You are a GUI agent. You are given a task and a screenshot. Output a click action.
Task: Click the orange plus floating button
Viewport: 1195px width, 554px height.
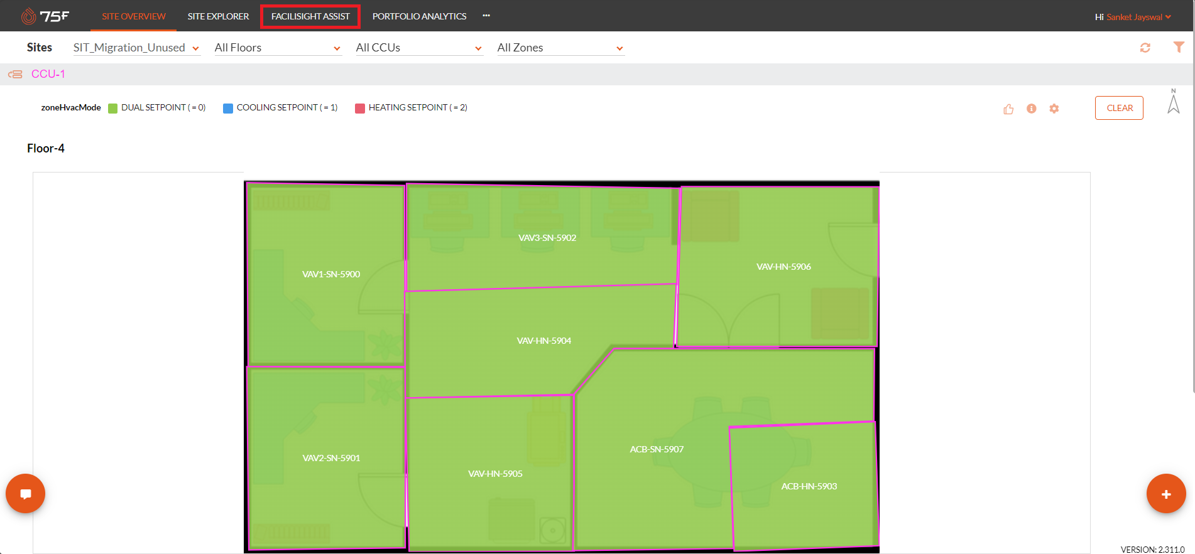(x=1166, y=494)
